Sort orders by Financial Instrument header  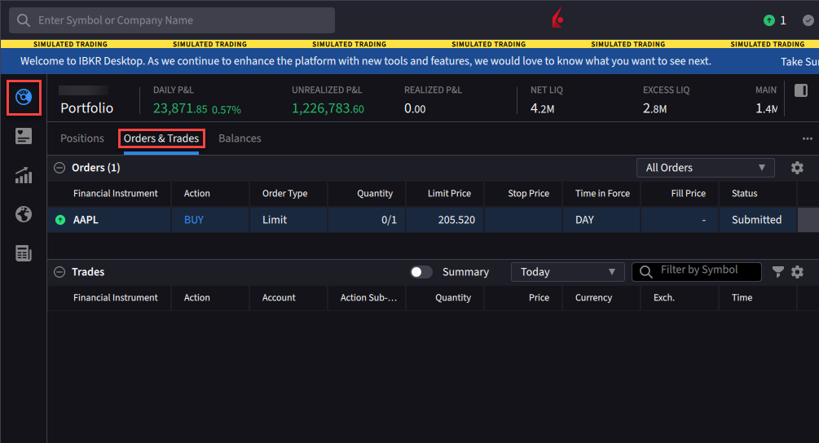[116, 193]
